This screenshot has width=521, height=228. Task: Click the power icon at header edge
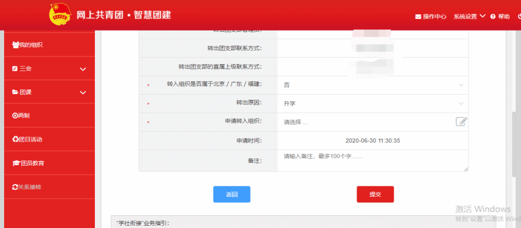click(x=519, y=17)
